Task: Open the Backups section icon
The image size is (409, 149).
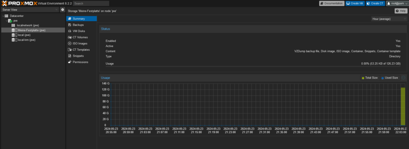Action: point(69,25)
